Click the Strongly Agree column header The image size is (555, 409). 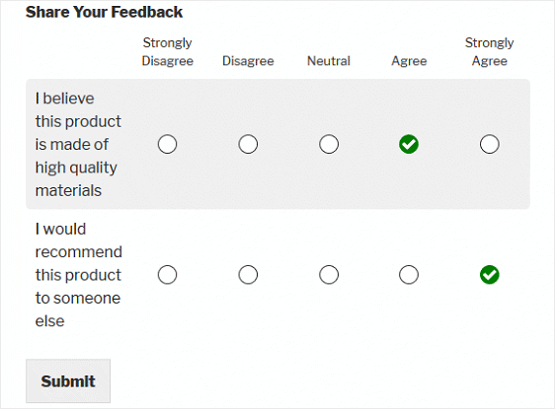tap(490, 51)
